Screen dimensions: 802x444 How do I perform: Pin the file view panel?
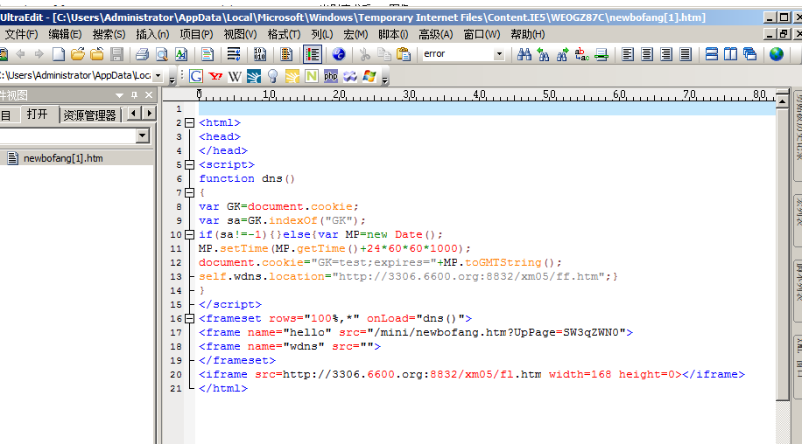[135, 95]
